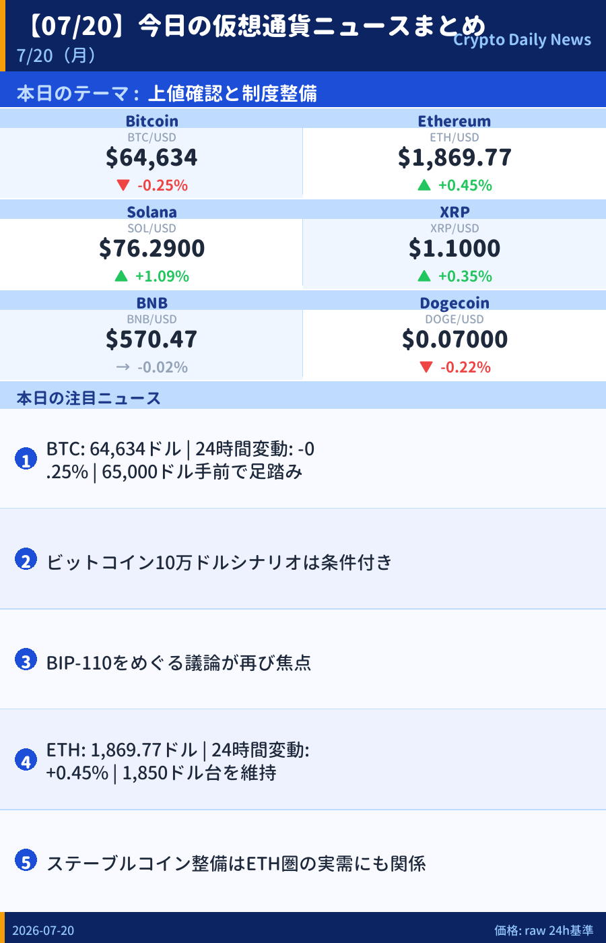This screenshot has width=606, height=943.
Task: Click the number 5 badge beside stablecoin headline
Action: point(26,861)
